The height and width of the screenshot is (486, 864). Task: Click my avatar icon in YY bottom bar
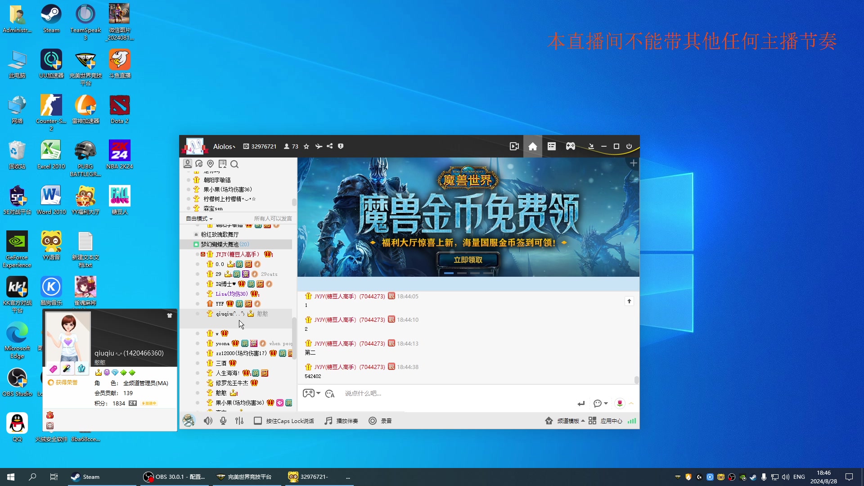tap(189, 420)
